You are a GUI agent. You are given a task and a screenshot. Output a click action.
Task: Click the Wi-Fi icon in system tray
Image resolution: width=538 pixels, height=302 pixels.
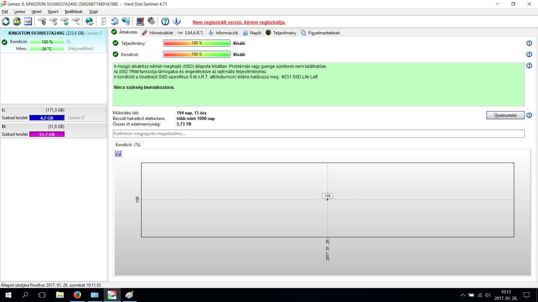(x=480, y=295)
